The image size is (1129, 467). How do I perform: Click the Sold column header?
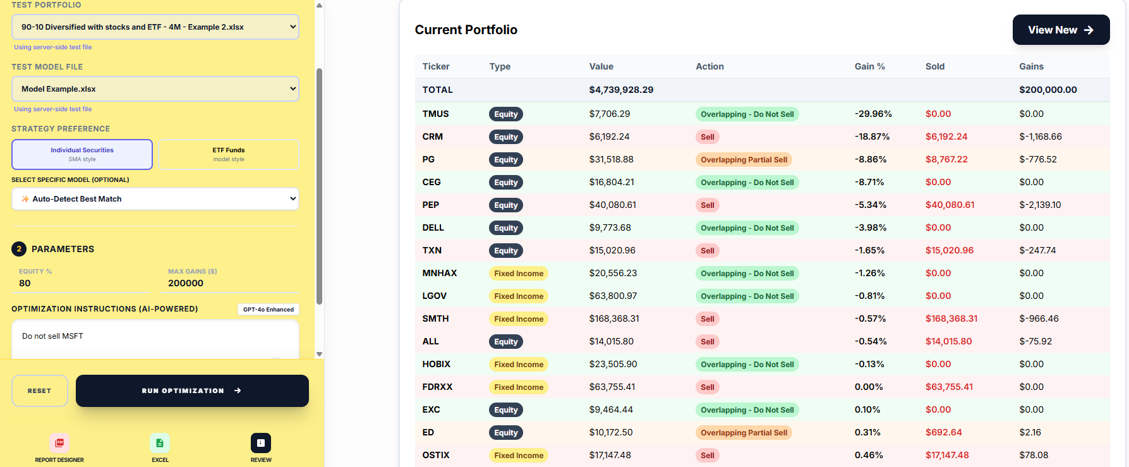coord(935,66)
